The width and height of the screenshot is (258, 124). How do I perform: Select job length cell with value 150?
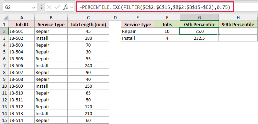[x=88, y=86]
